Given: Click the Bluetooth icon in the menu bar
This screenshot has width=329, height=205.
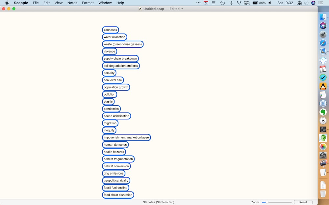Looking at the screenshot, I should (x=231, y=3).
